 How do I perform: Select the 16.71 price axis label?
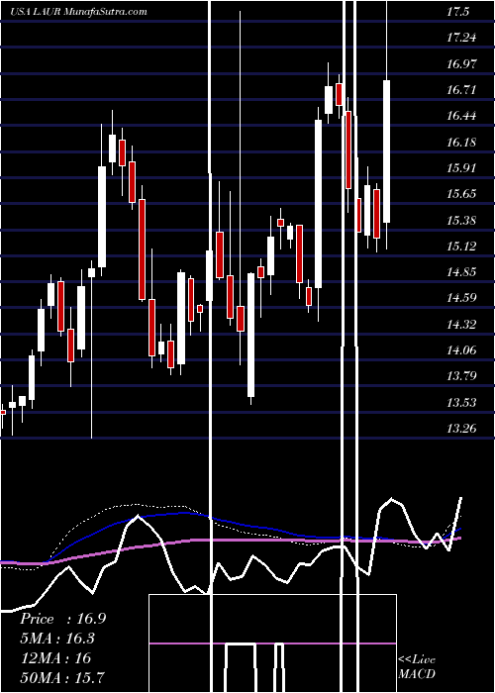[461, 90]
